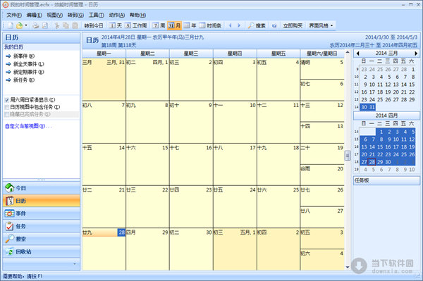The image size is (423, 281).
Task: Open the 回收站 recycle bin pane
Action: coord(42,251)
